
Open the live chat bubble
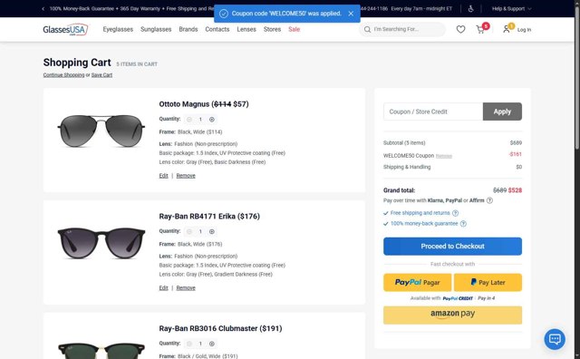tap(555, 339)
